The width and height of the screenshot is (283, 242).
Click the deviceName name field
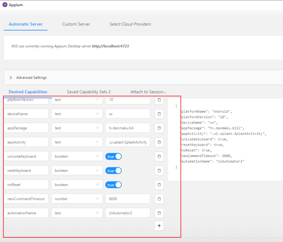coord(26,114)
